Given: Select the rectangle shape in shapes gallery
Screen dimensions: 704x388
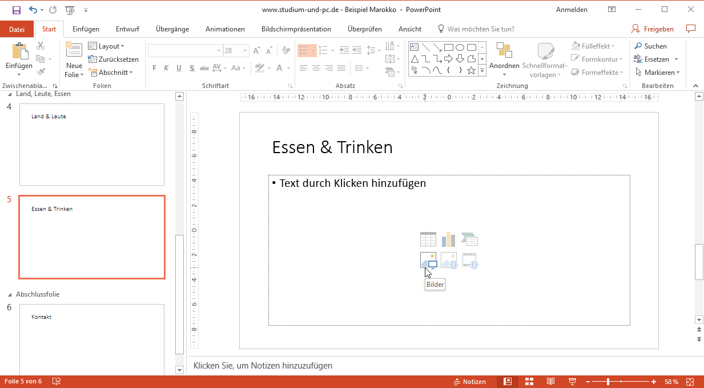Looking at the screenshot, I should 449,47.
